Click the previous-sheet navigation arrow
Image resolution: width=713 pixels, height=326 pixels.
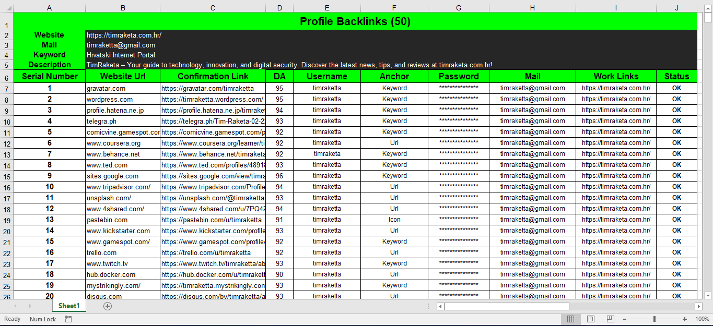[x=16, y=306]
